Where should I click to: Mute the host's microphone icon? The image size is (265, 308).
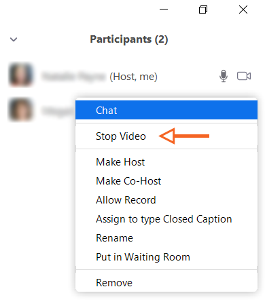224,76
